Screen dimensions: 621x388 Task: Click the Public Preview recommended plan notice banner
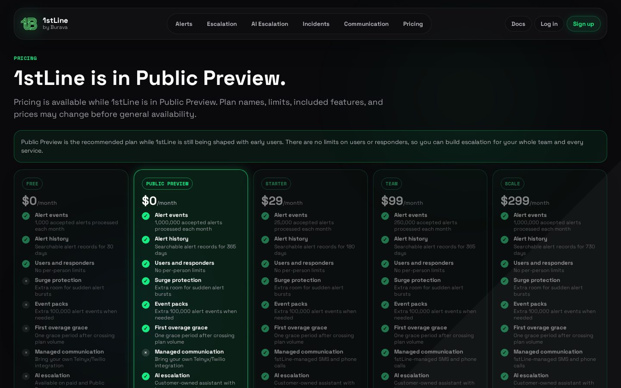click(310, 146)
